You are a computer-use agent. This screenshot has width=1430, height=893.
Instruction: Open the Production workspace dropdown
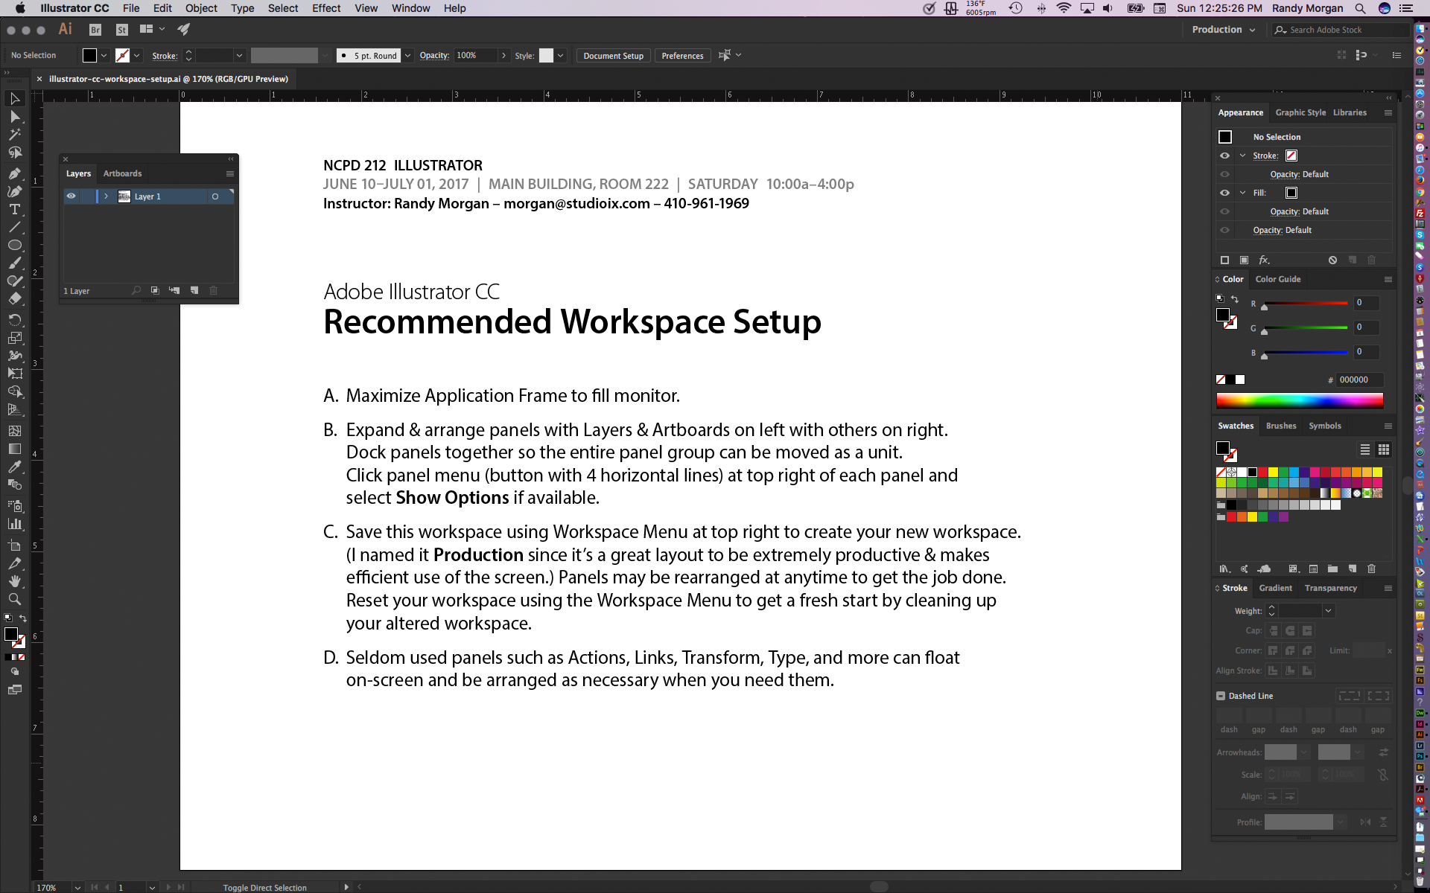[1223, 30]
